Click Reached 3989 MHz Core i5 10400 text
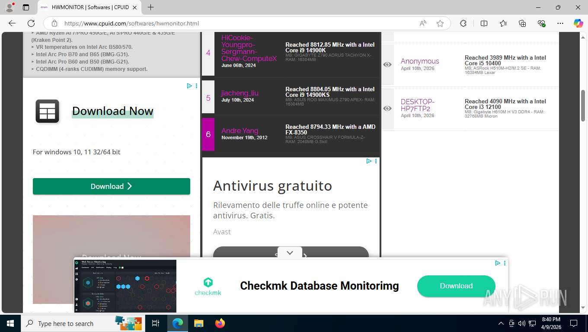The image size is (588, 332). point(505,61)
